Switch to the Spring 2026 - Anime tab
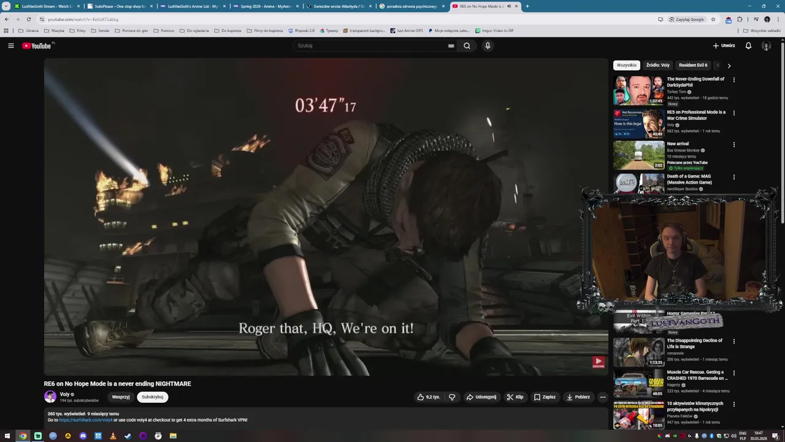Viewport: 785px width, 442px height. [265, 6]
